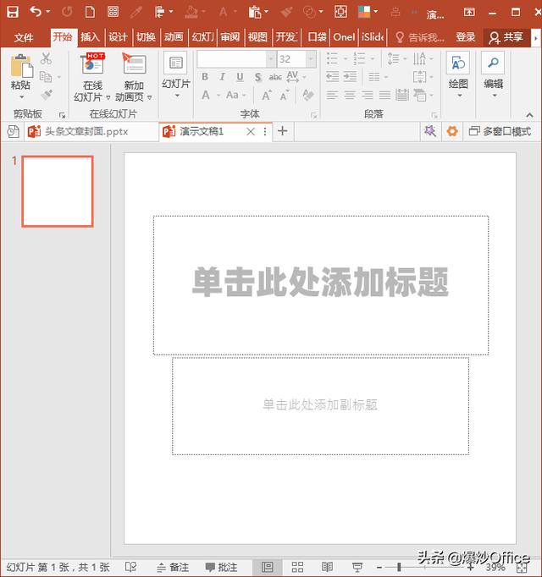This screenshot has width=542, height=577.
Task: Click the Format Painter brush icon
Action: (x=47, y=95)
